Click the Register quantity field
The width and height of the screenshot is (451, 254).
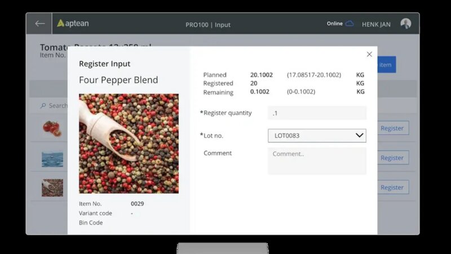point(317,113)
